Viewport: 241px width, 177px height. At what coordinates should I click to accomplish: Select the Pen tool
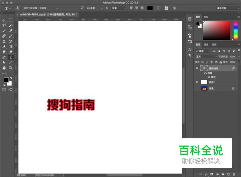(x=4, y=57)
